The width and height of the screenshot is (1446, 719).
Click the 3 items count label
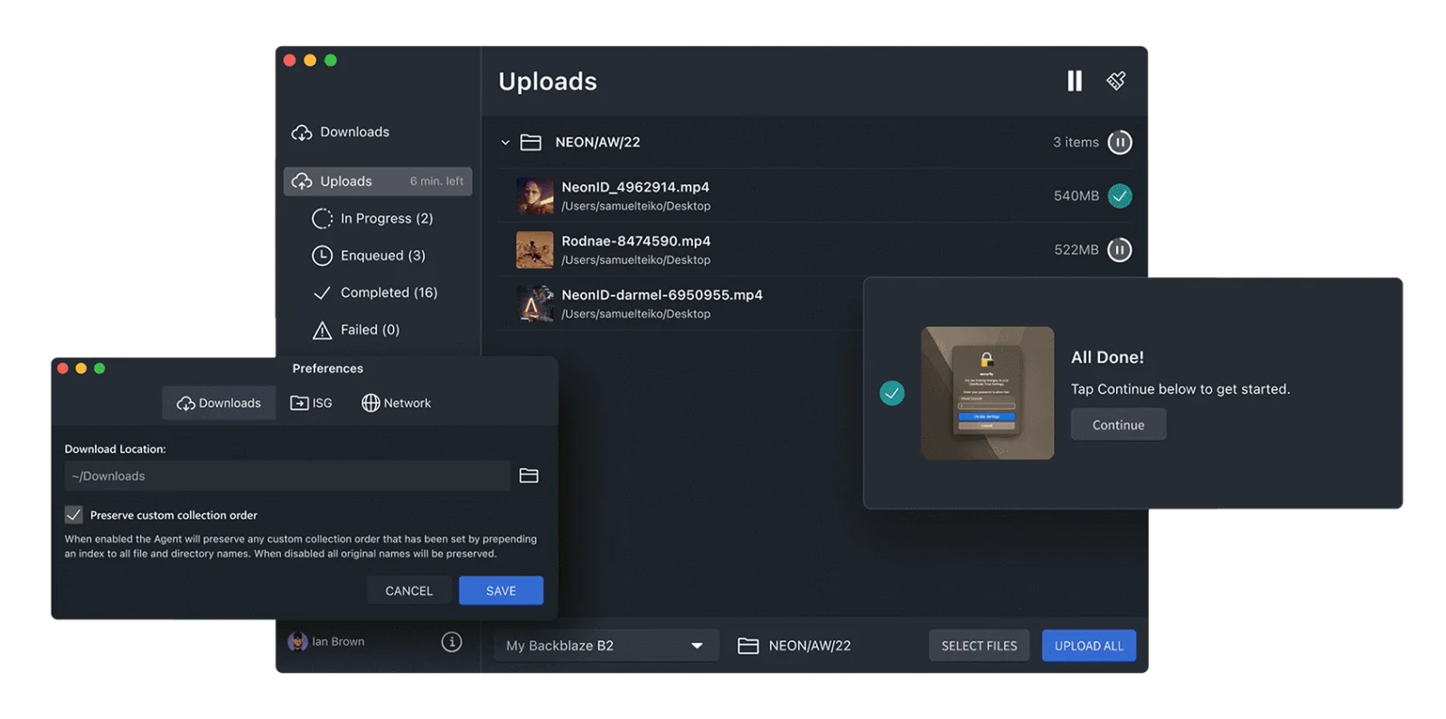pos(1075,143)
